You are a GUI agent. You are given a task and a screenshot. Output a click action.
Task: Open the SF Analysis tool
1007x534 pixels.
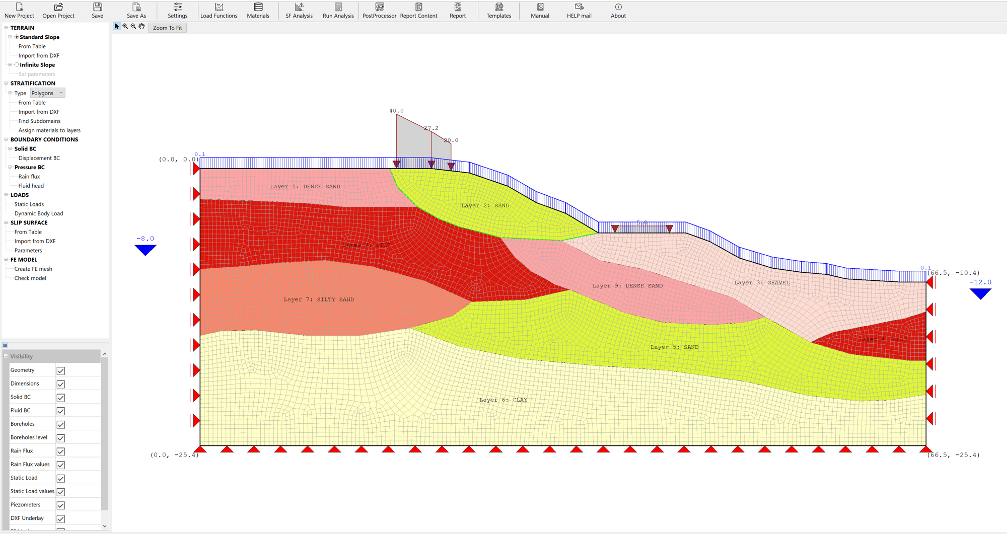coord(299,10)
